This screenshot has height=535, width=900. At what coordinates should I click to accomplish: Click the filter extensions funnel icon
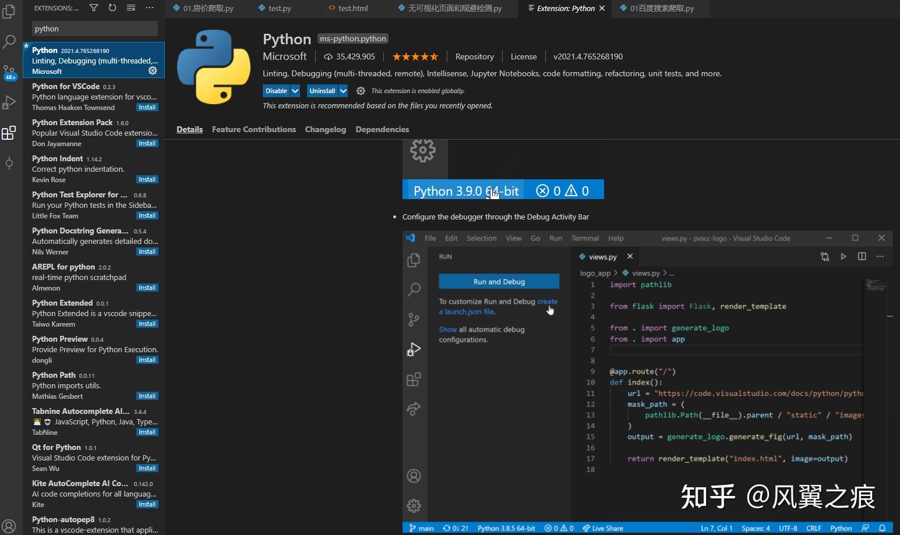[x=93, y=8]
